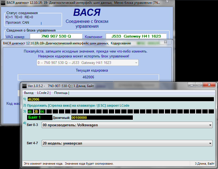Screen dimensions: 218x169
Task: Click the Компонент field J533 Gateway
Action: (136, 36)
